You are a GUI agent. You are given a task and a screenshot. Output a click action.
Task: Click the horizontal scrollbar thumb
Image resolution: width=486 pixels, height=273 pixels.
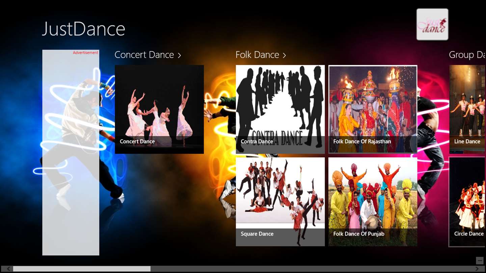pos(82,269)
